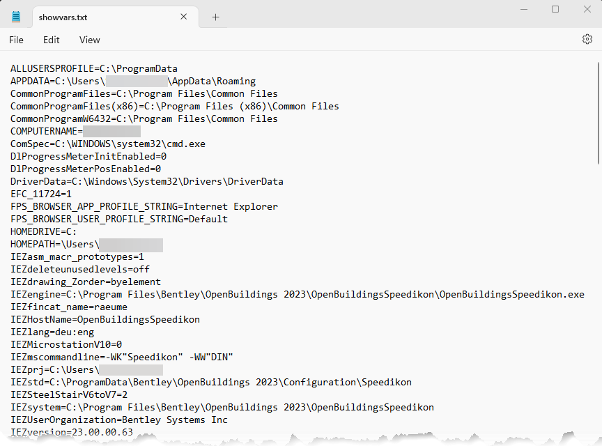
Task: Click the IEZprj=C:\Users\ line
Action: click(87, 369)
